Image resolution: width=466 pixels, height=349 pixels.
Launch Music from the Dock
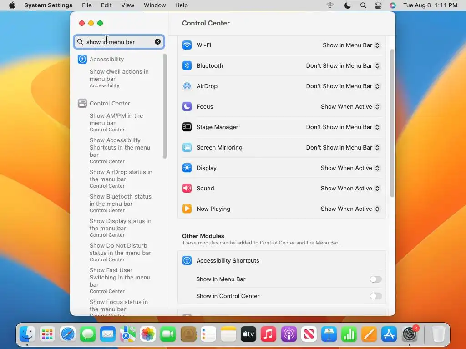pyautogui.click(x=268, y=334)
